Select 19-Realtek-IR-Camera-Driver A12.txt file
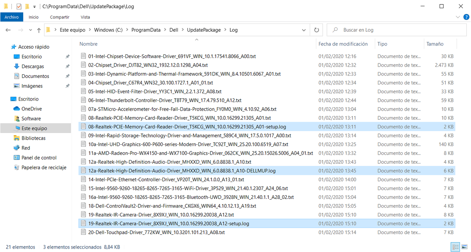471x252 pixels. 267,215
